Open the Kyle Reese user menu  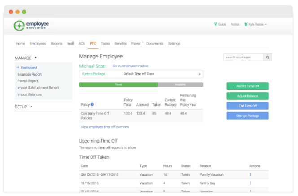point(255,24)
